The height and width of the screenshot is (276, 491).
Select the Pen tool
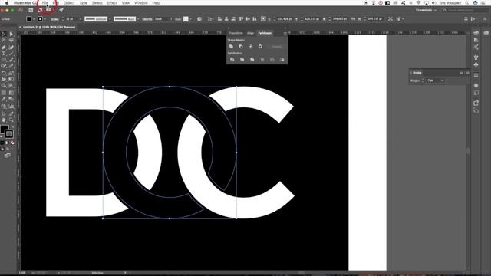tap(4, 47)
